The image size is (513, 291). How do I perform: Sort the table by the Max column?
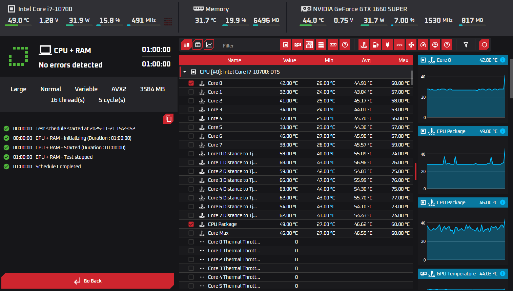tap(403, 60)
